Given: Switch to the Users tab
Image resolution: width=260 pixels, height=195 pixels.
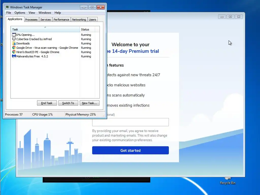Looking at the screenshot, I should pos(92,20).
